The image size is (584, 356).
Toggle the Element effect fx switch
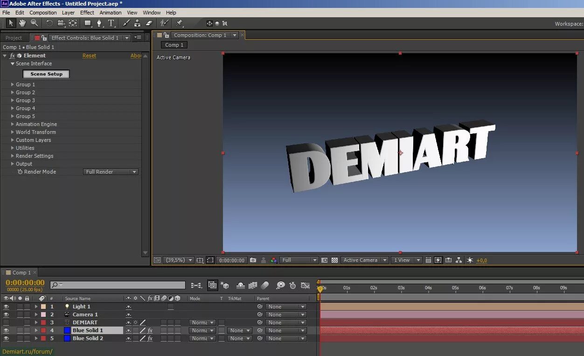pos(13,56)
